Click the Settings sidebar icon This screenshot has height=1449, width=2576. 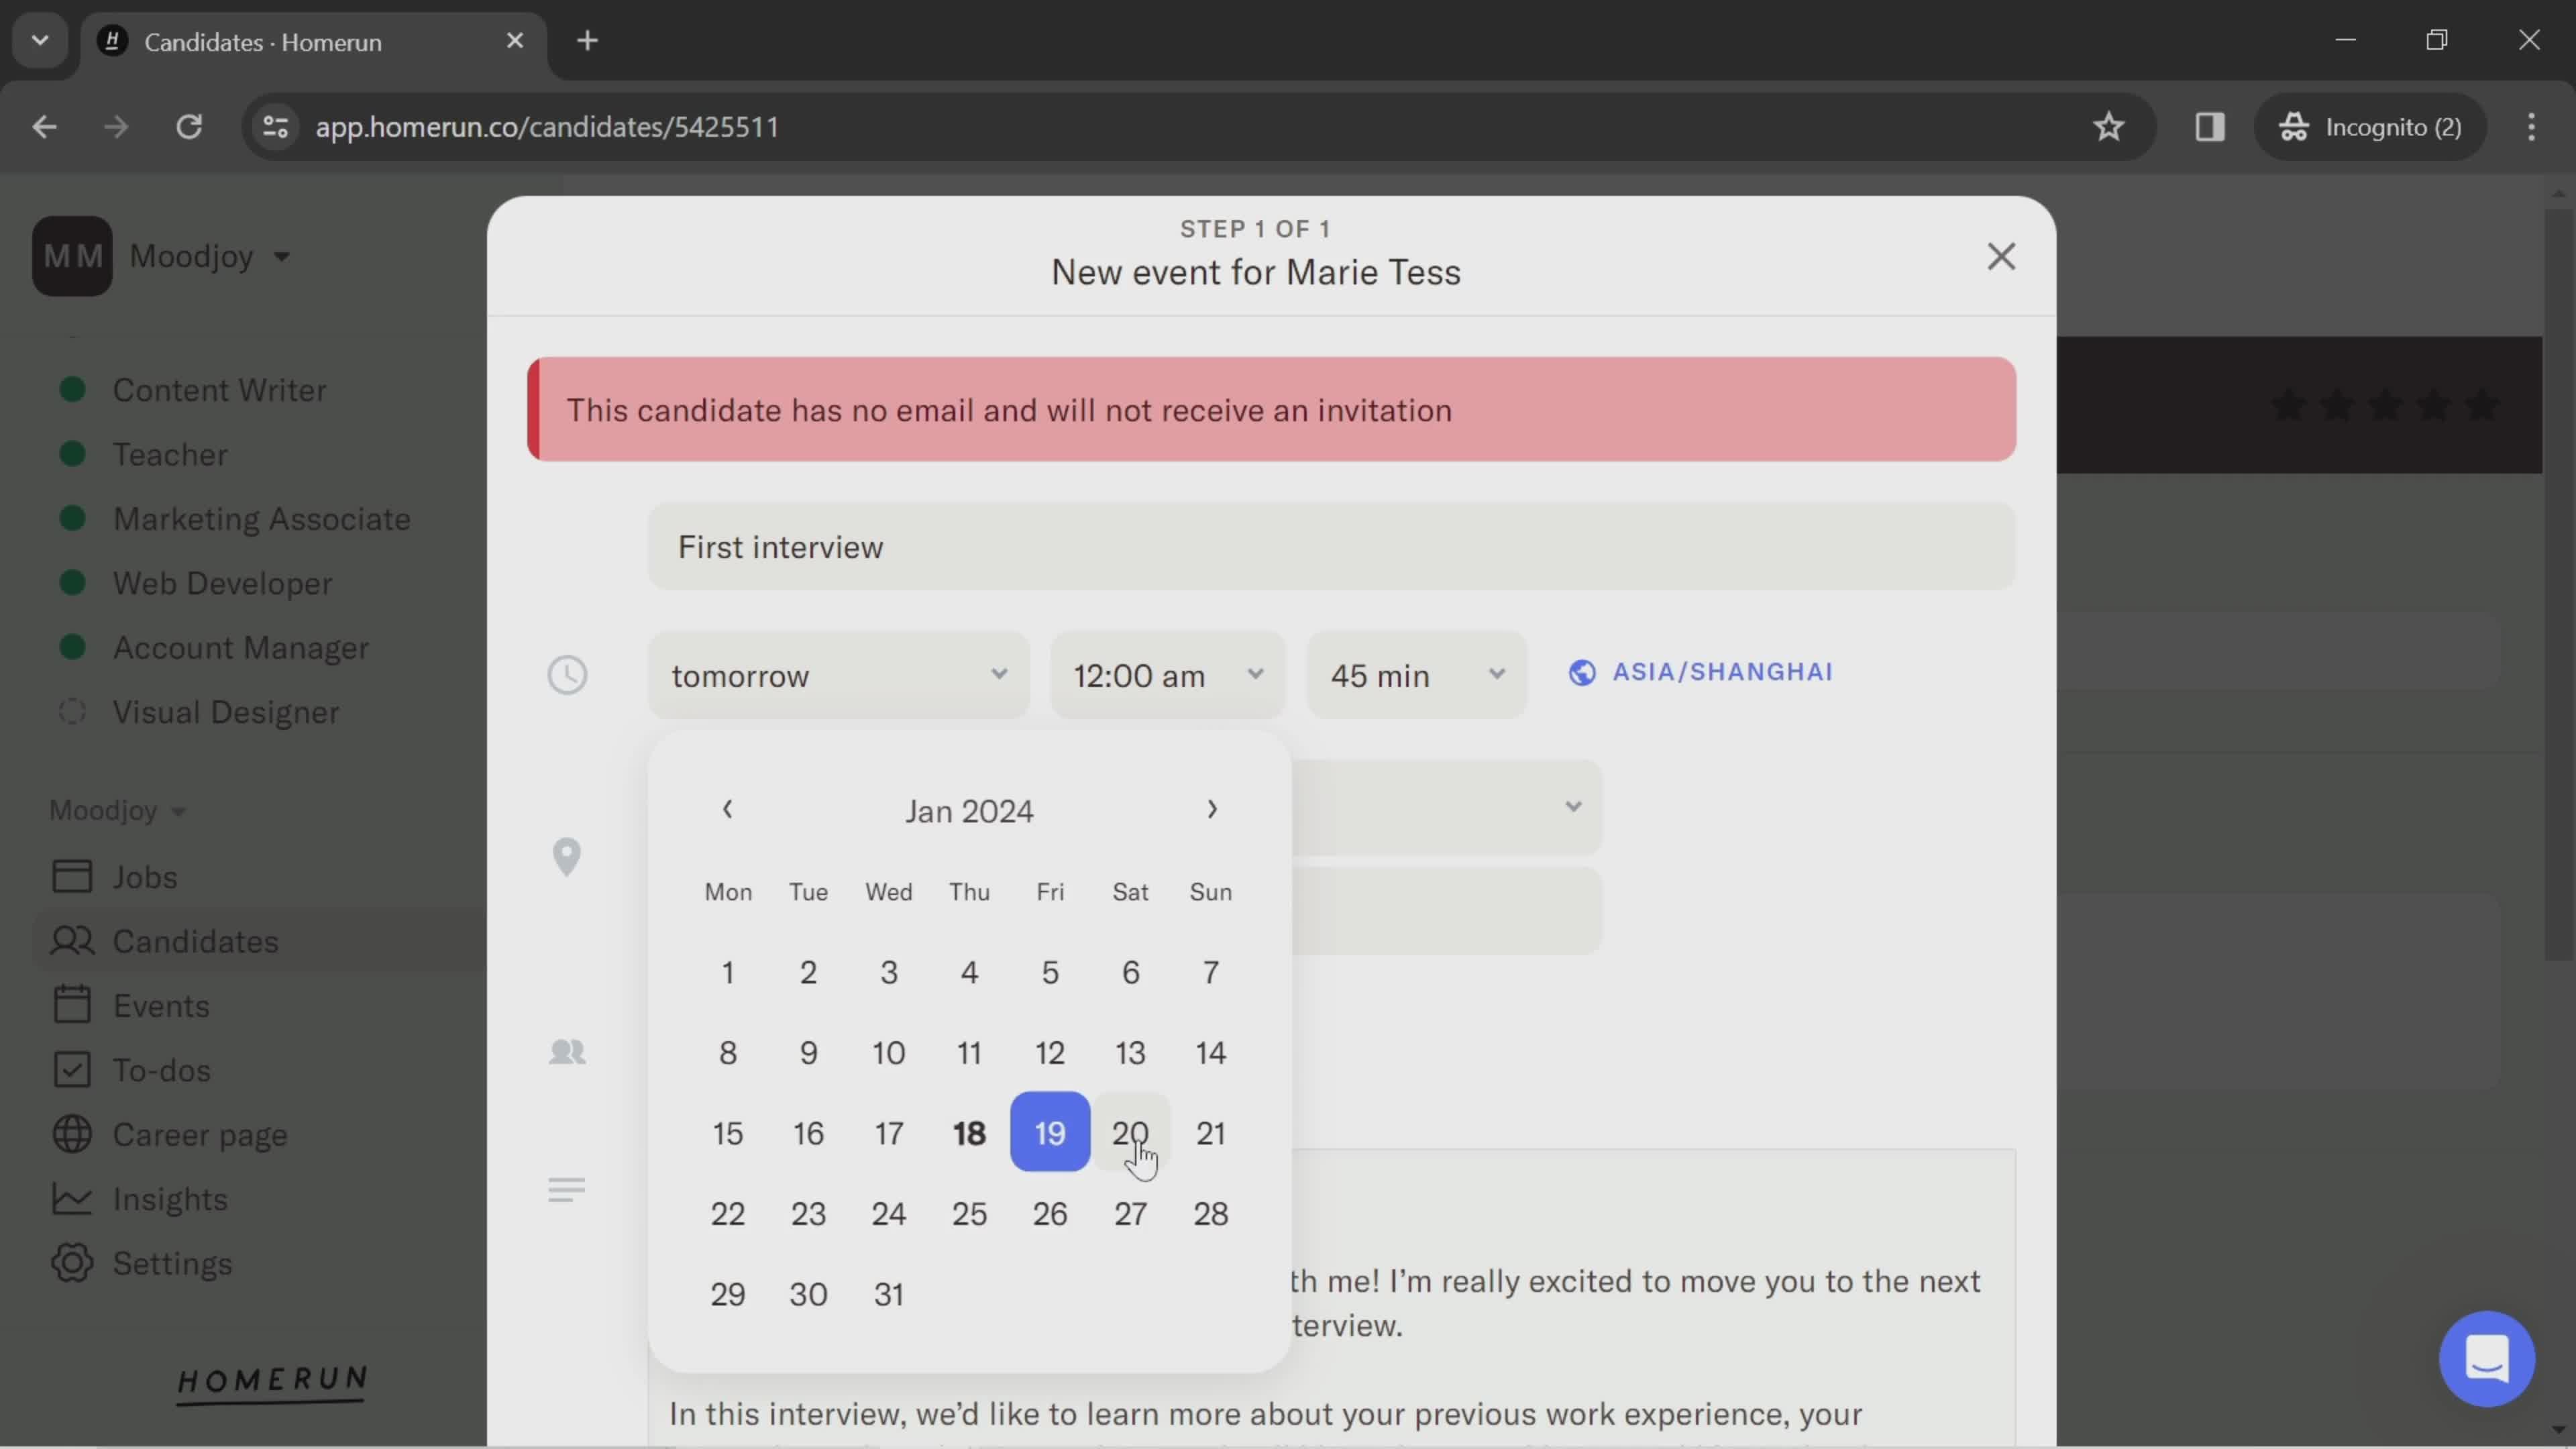(69, 1263)
